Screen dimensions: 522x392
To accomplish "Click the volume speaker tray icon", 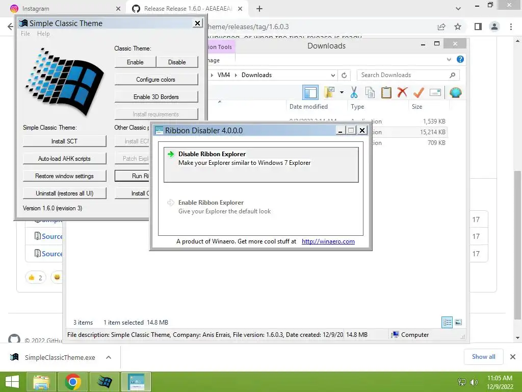I will (474, 382).
